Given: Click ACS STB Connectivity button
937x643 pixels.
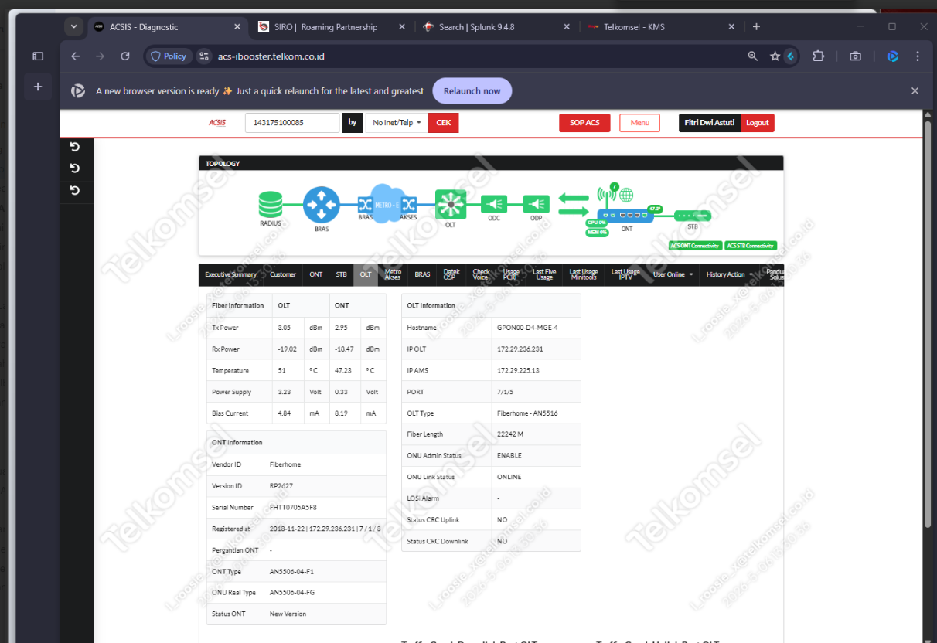Looking at the screenshot, I should (x=750, y=246).
